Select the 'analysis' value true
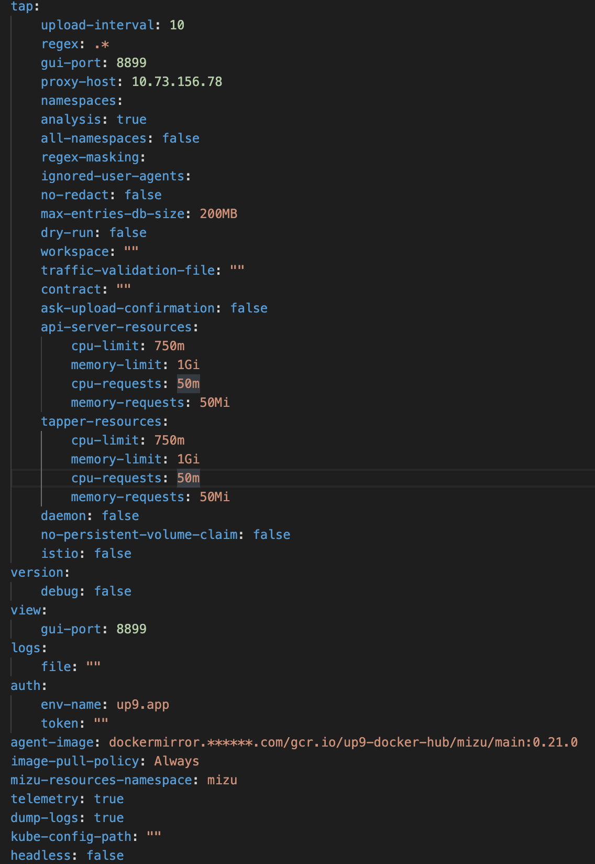Image resolution: width=595 pixels, height=864 pixels. click(131, 120)
